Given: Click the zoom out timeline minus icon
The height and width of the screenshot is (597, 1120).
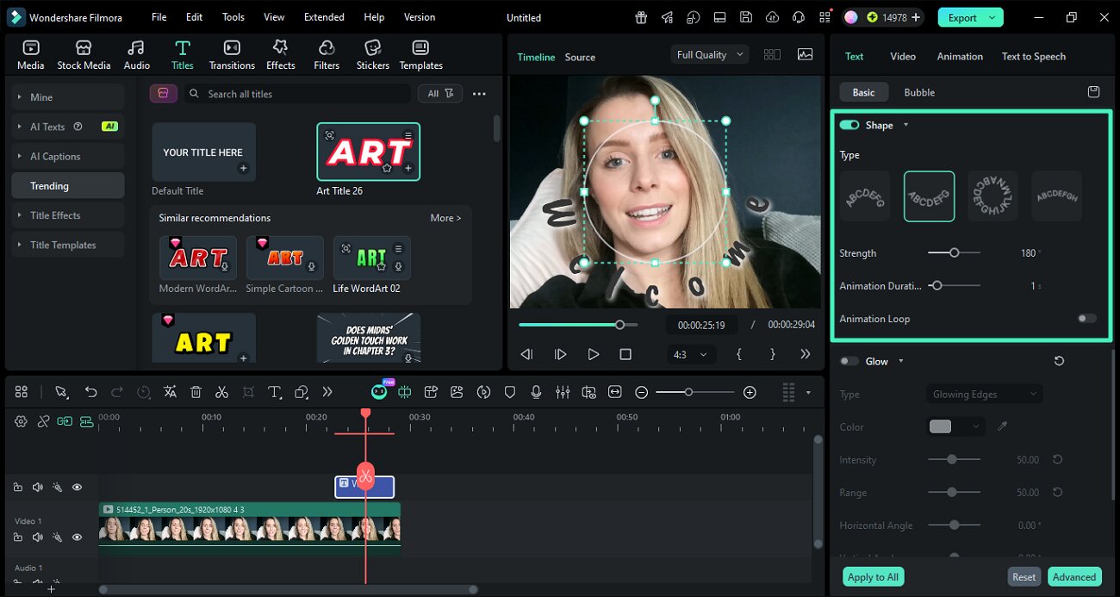Looking at the screenshot, I should click(641, 392).
